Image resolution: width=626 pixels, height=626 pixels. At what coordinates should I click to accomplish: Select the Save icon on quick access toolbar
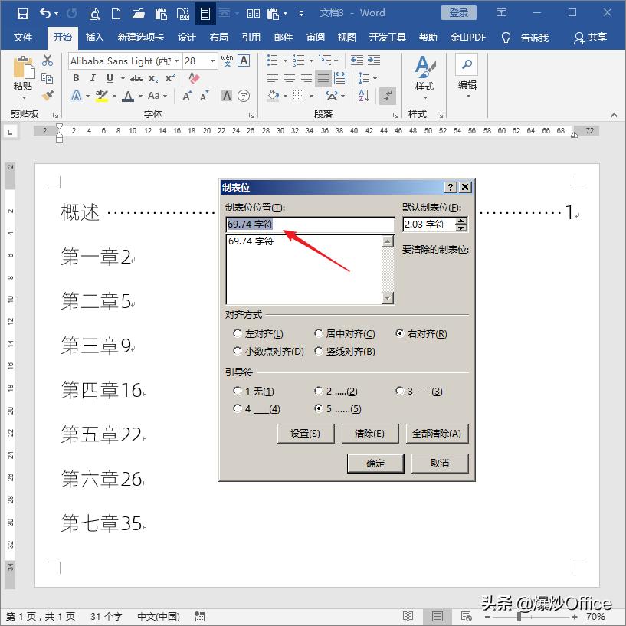point(22,13)
